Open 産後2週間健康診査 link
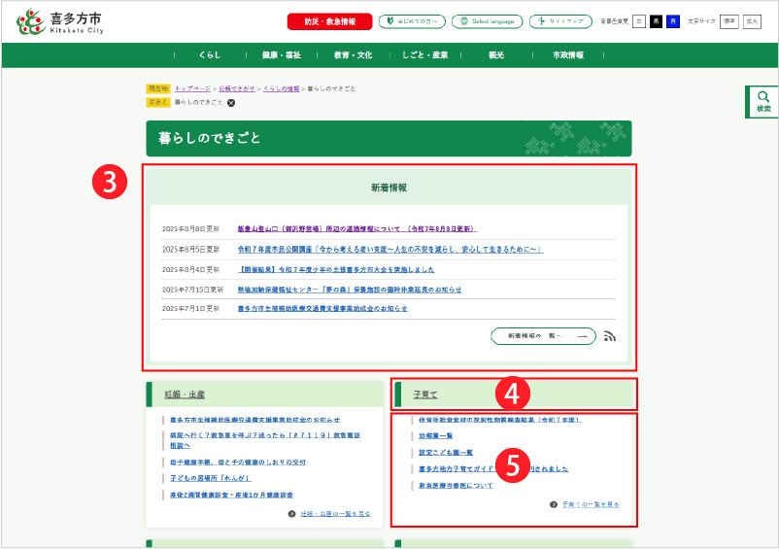This screenshot has height=549, width=779. click(231, 495)
